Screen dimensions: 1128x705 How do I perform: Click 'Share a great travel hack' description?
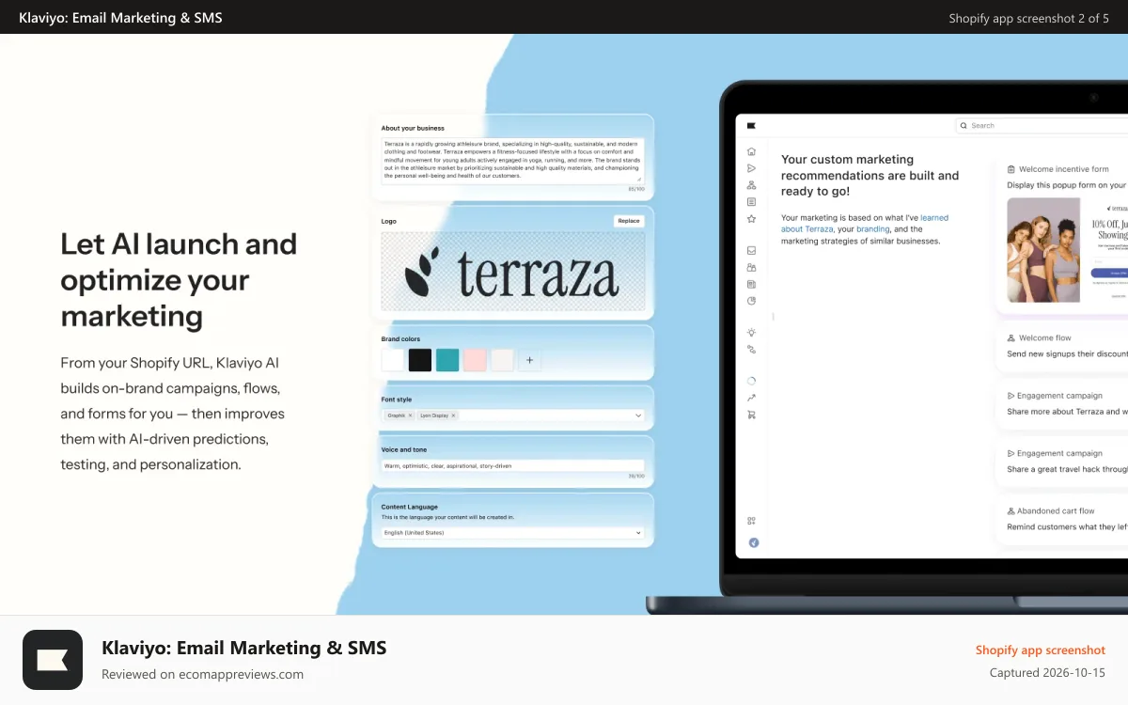[x=1067, y=469]
